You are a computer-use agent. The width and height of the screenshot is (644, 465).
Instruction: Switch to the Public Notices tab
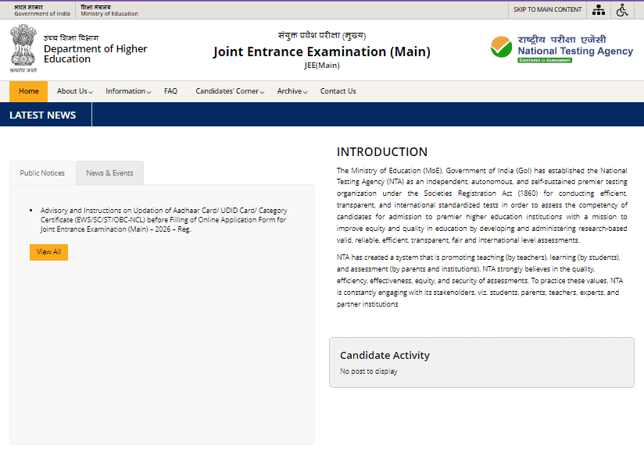point(41,173)
